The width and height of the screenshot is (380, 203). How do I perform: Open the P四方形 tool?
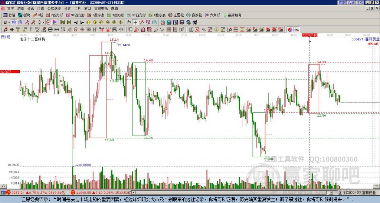tap(55, 15)
